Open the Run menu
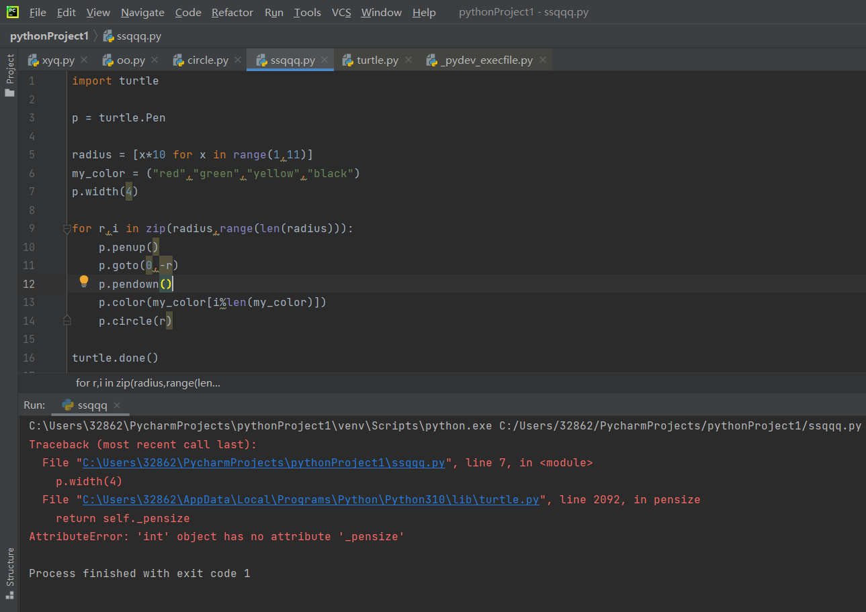The width and height of the screenshot is (866, 612). click(274, 12)
